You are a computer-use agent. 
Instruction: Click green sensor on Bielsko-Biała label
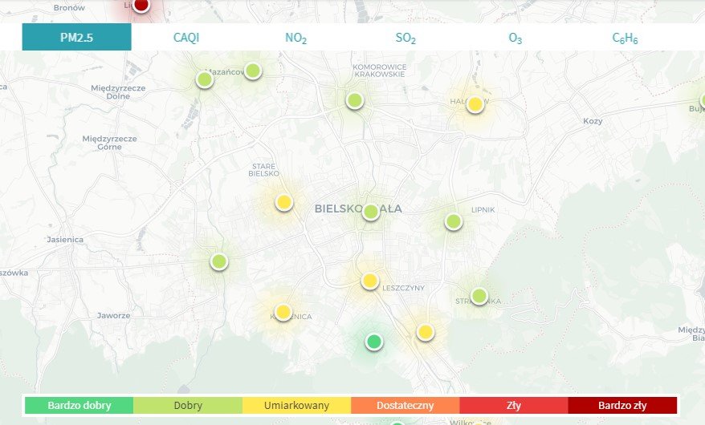371,212
